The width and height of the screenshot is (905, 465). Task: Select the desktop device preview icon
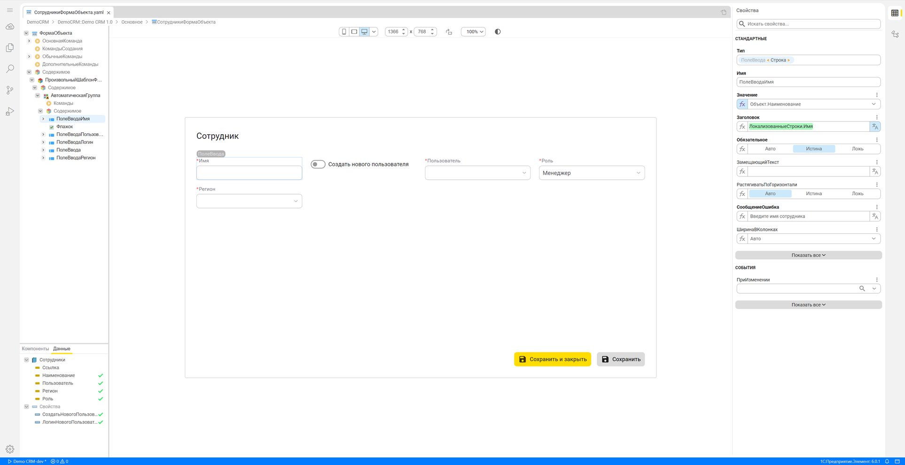click(x=364, y=32)
